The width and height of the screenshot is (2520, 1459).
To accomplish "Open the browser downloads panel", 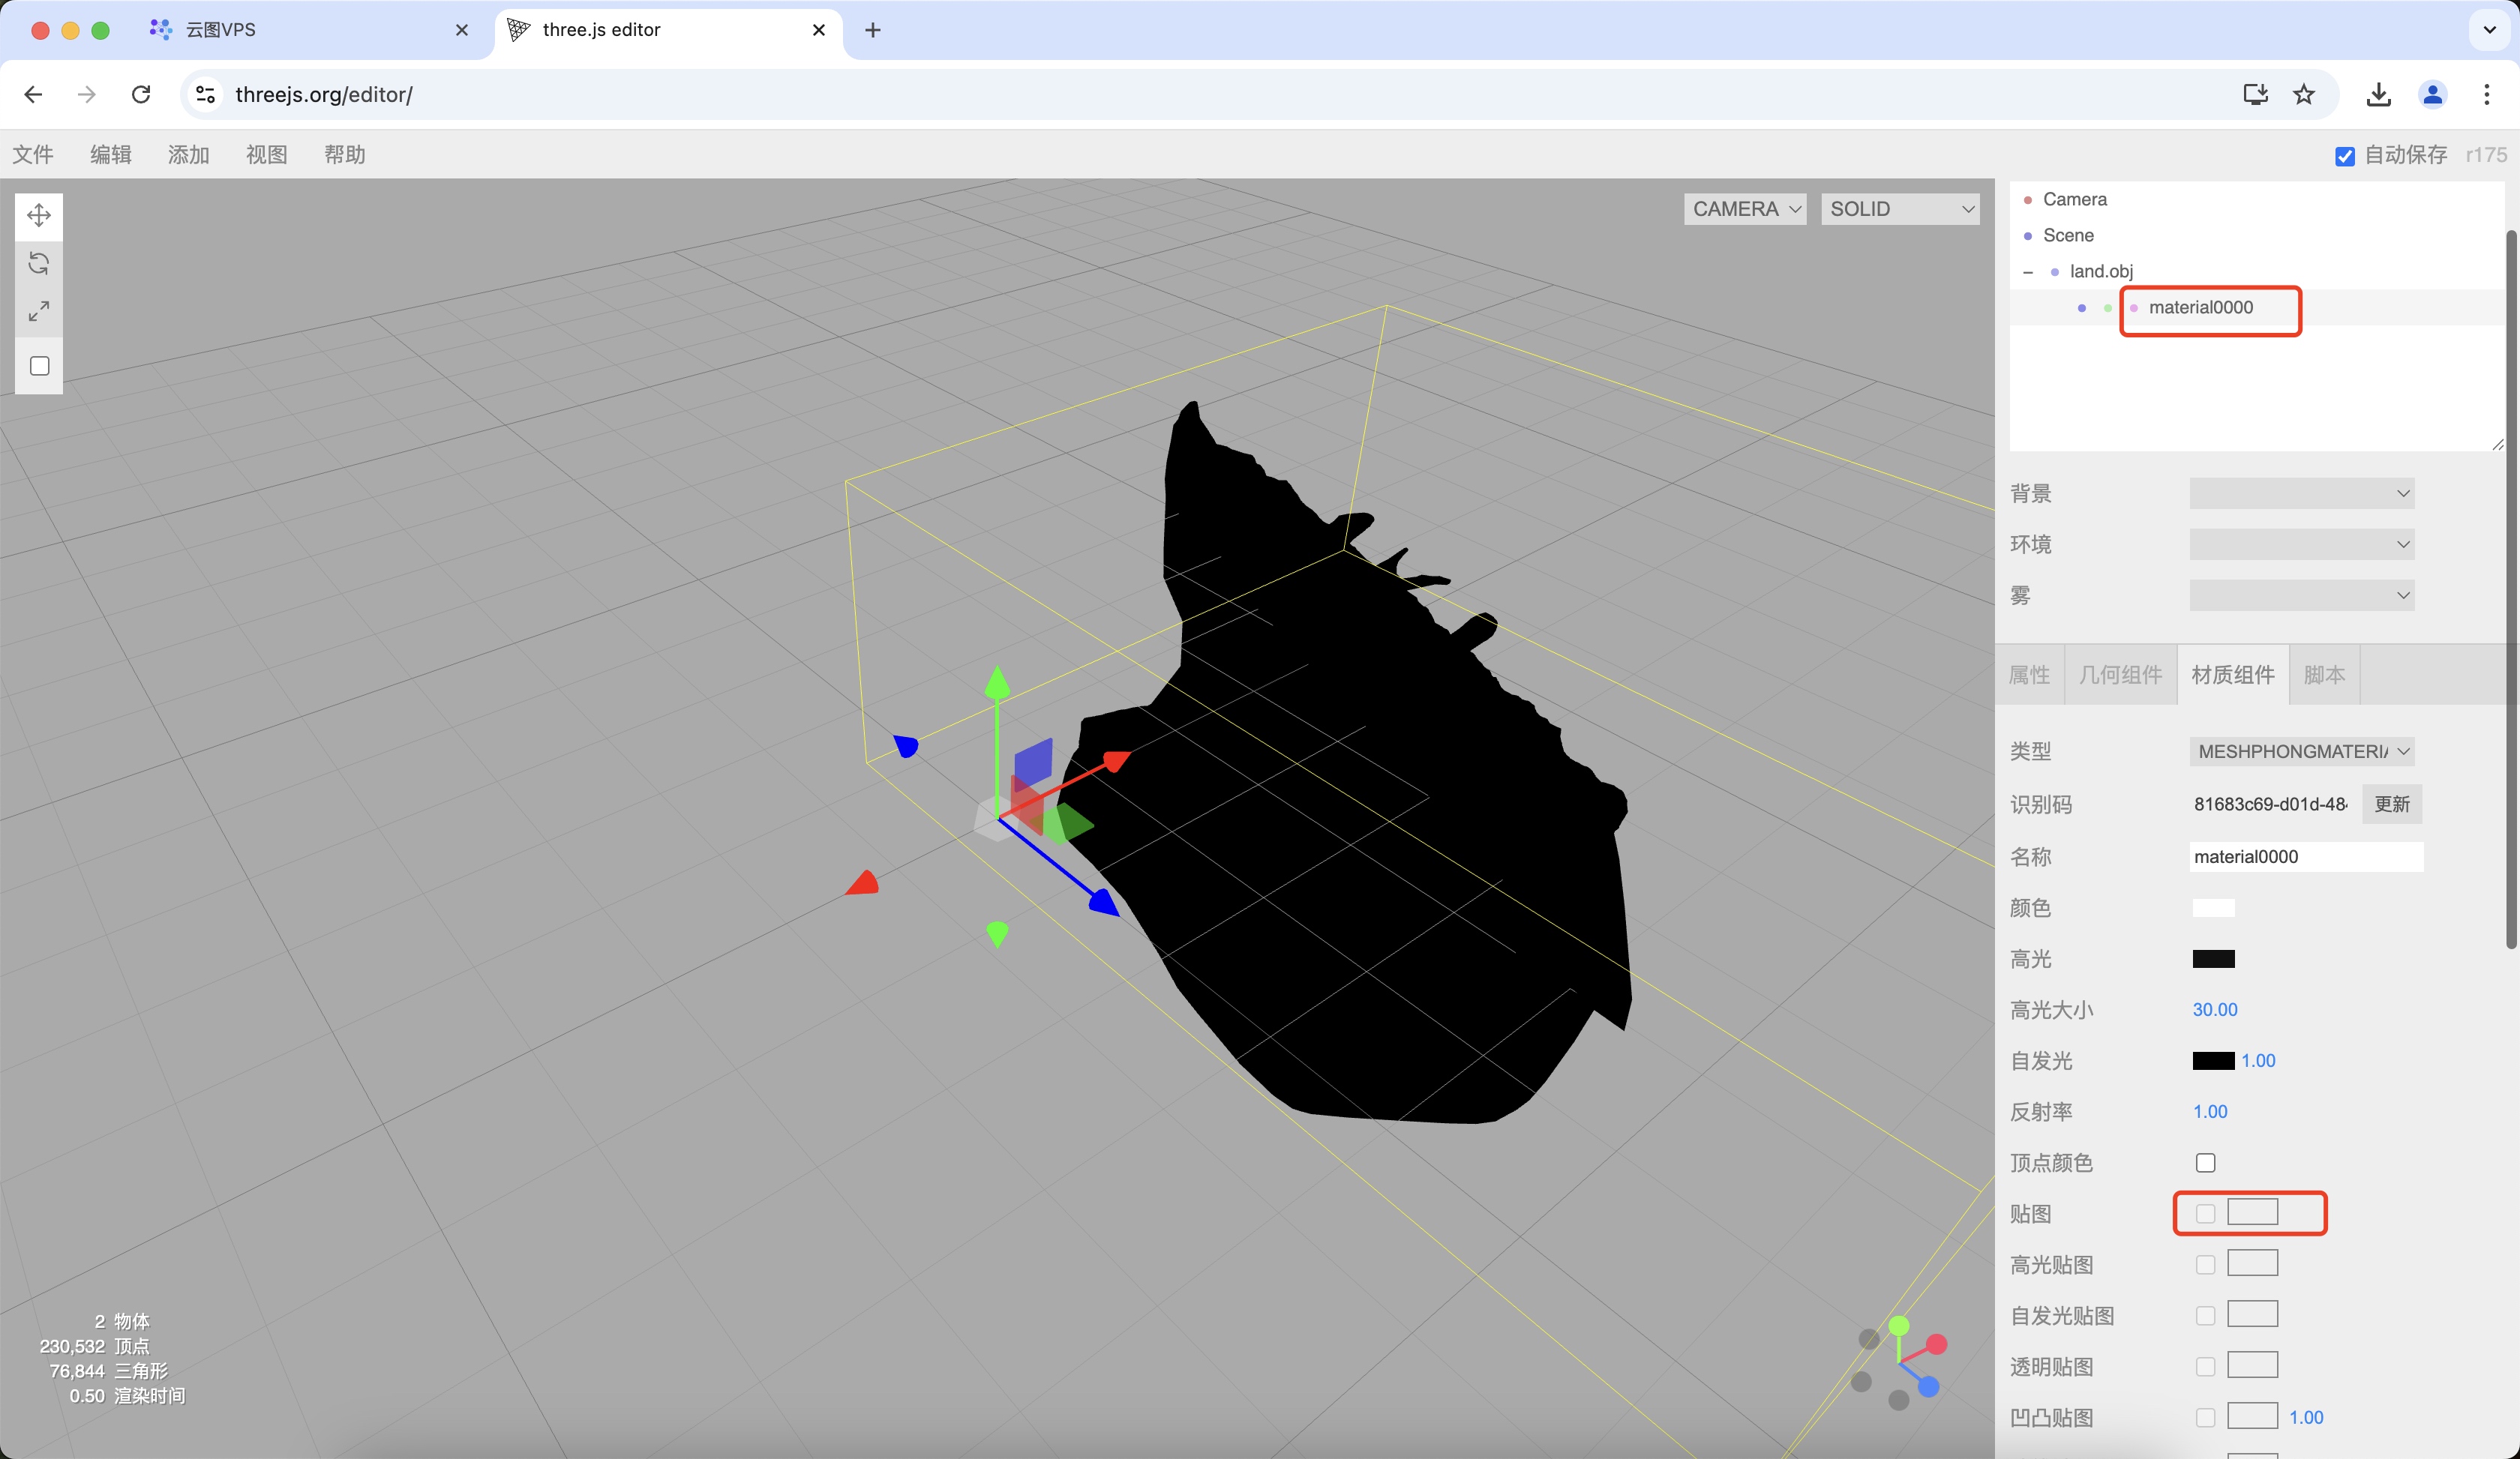I will tap(2379, 94).
